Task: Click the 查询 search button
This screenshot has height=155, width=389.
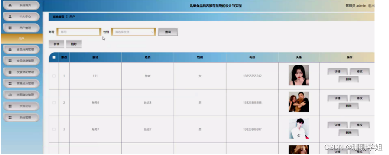Action: coord(168,32)
